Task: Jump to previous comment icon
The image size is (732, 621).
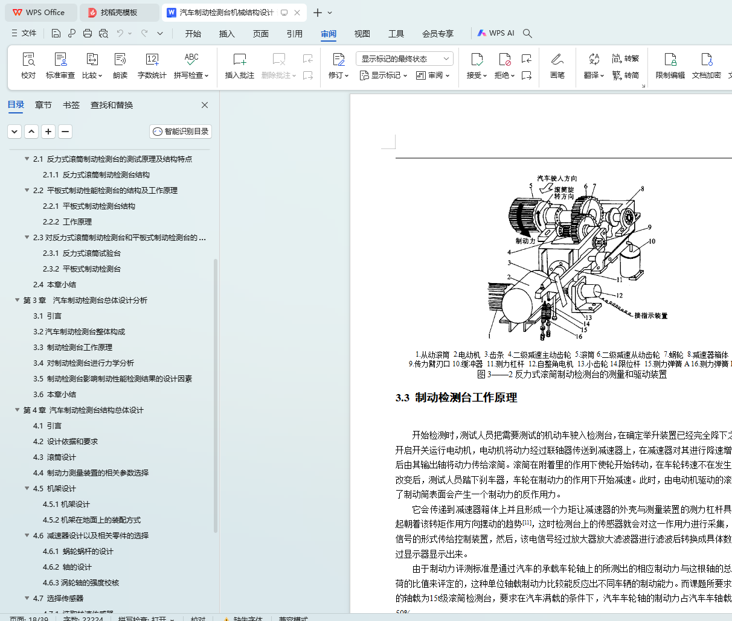Action: click(x=308, y=59)
